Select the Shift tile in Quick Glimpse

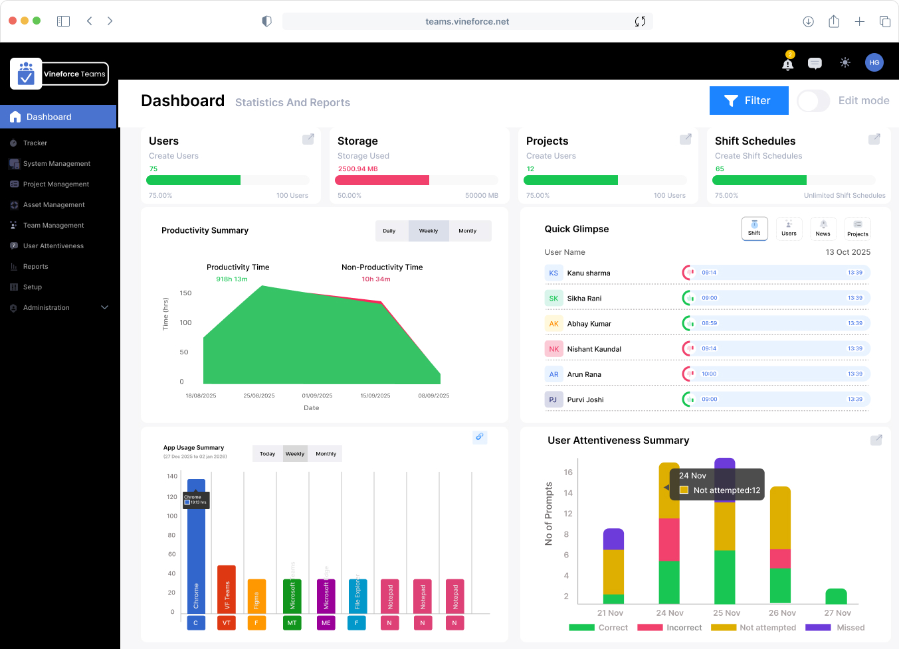click(755, 228)
